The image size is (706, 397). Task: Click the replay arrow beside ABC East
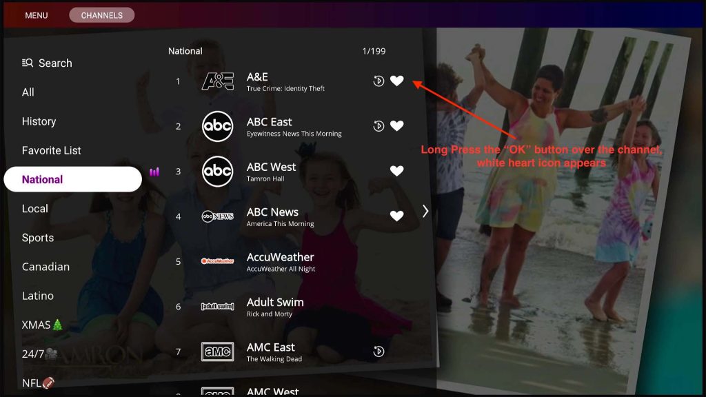379,125
